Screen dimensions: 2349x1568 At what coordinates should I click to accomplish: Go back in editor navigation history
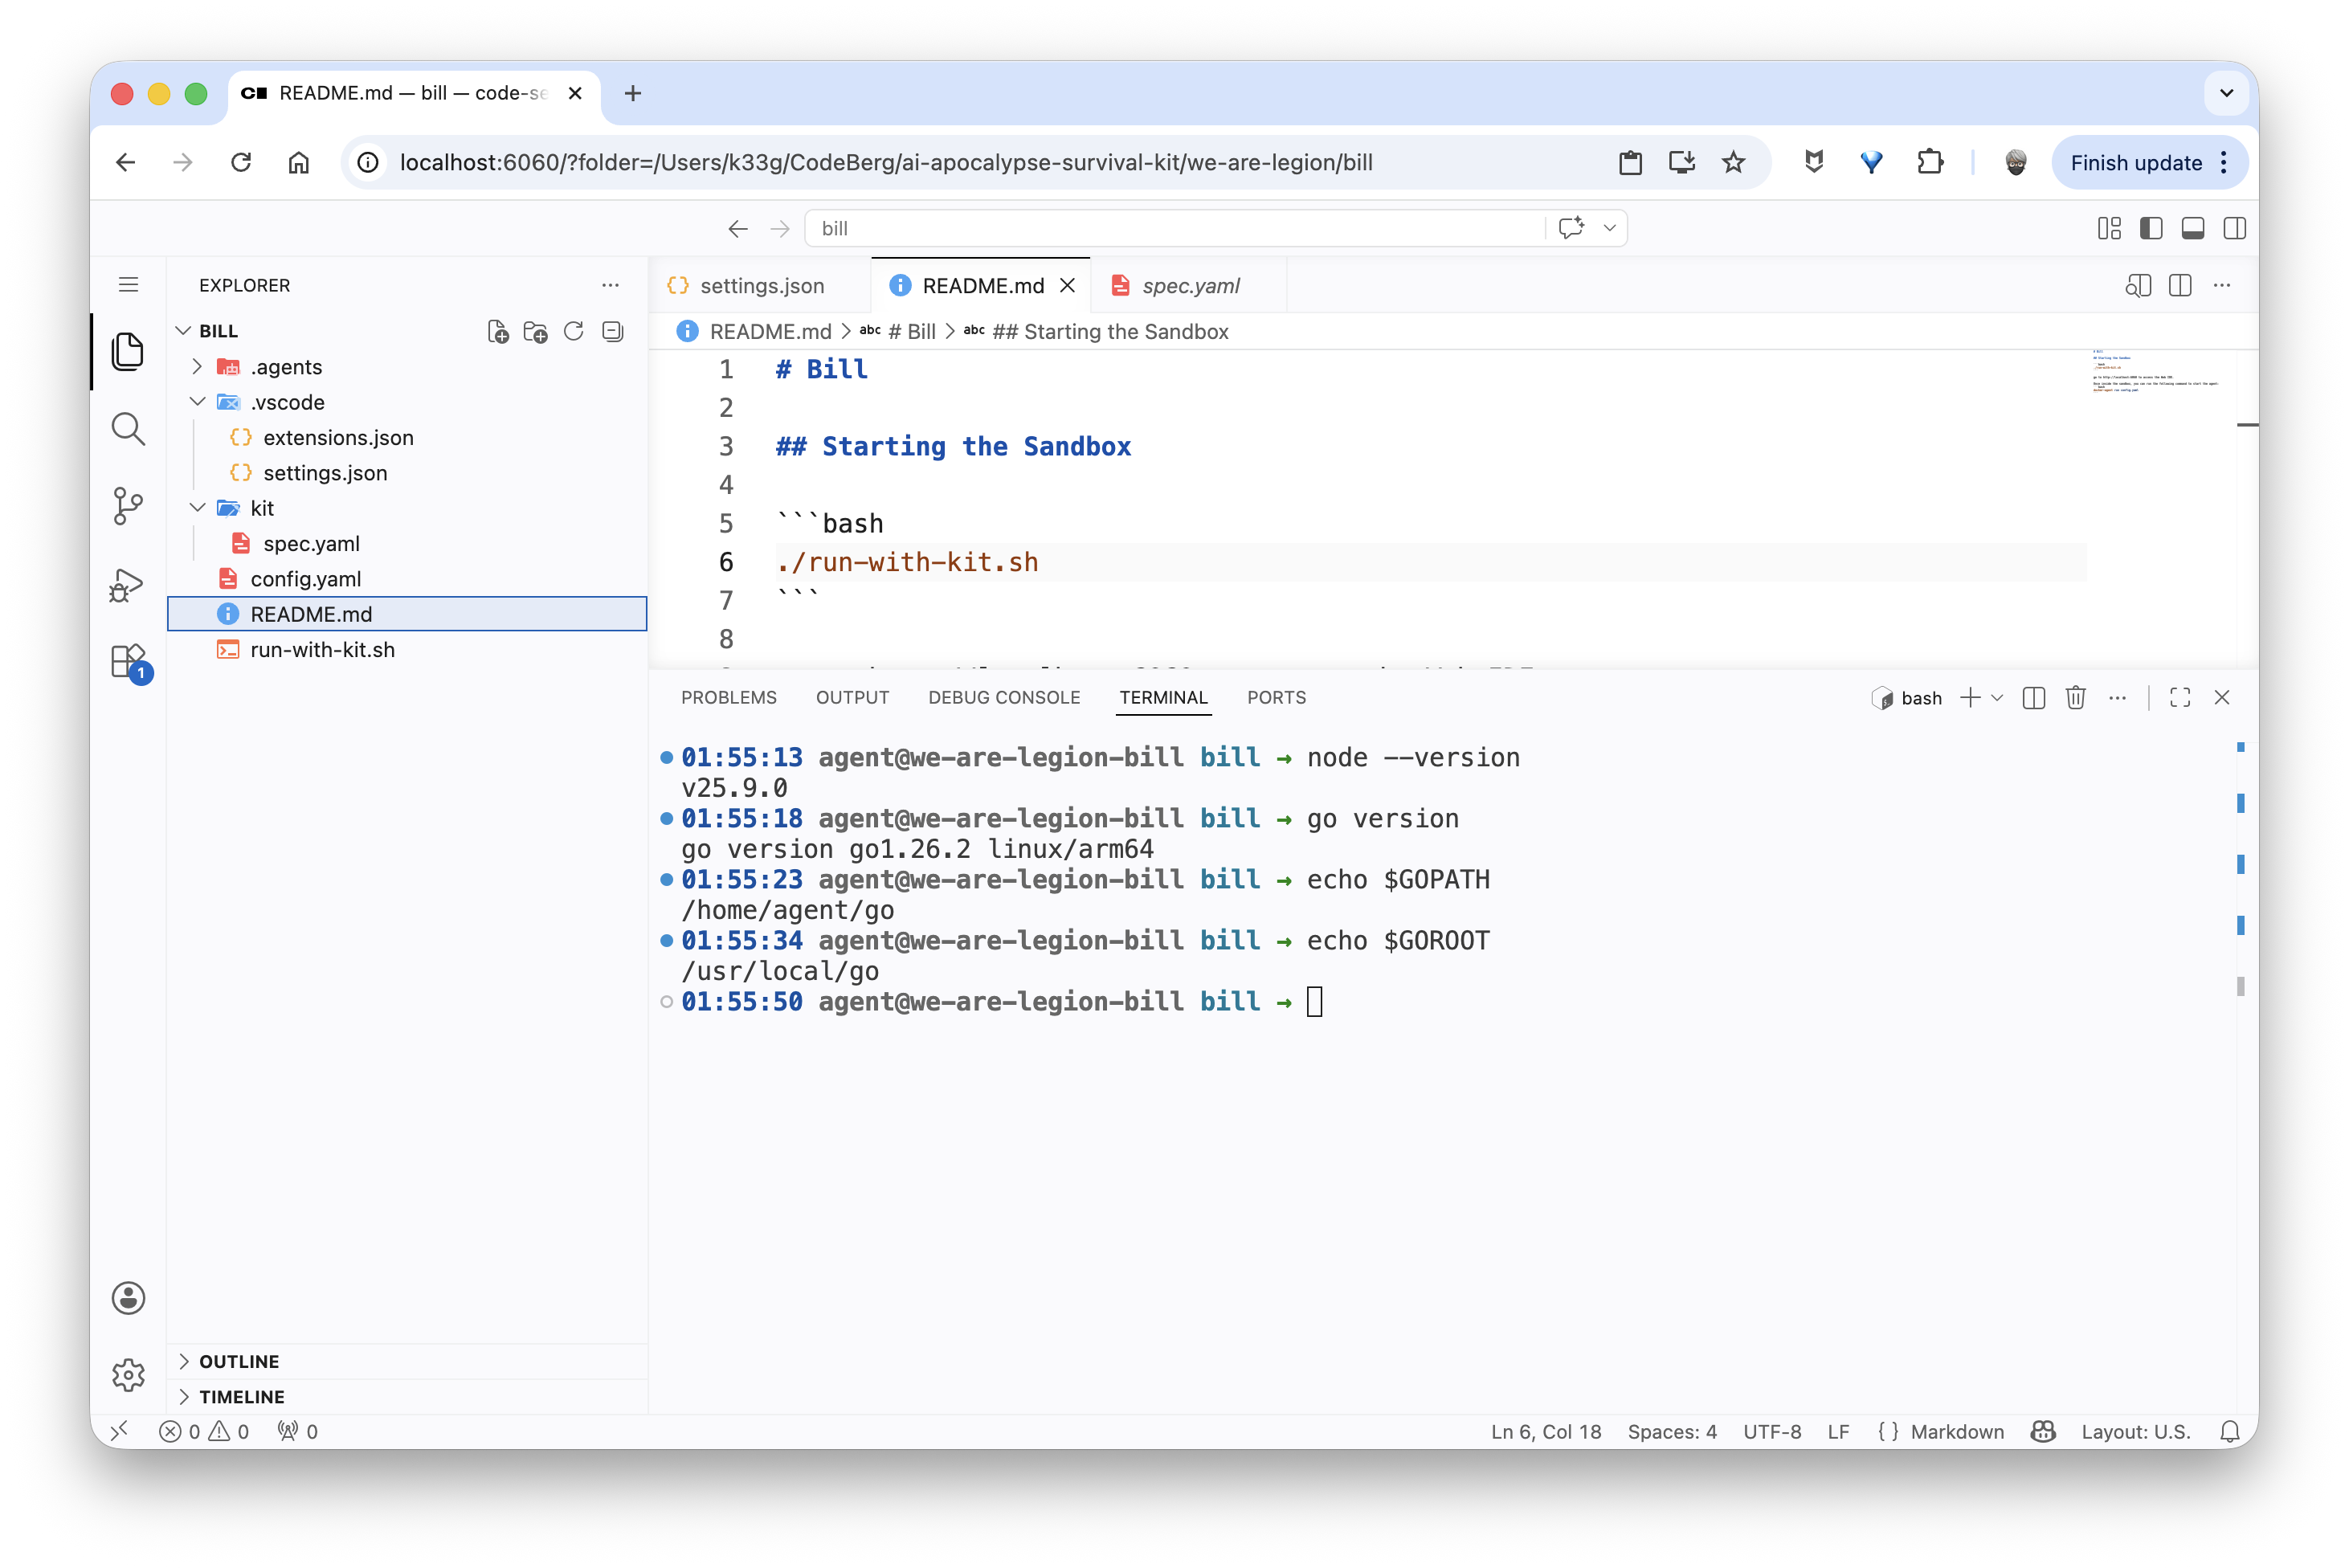(738, 228)
